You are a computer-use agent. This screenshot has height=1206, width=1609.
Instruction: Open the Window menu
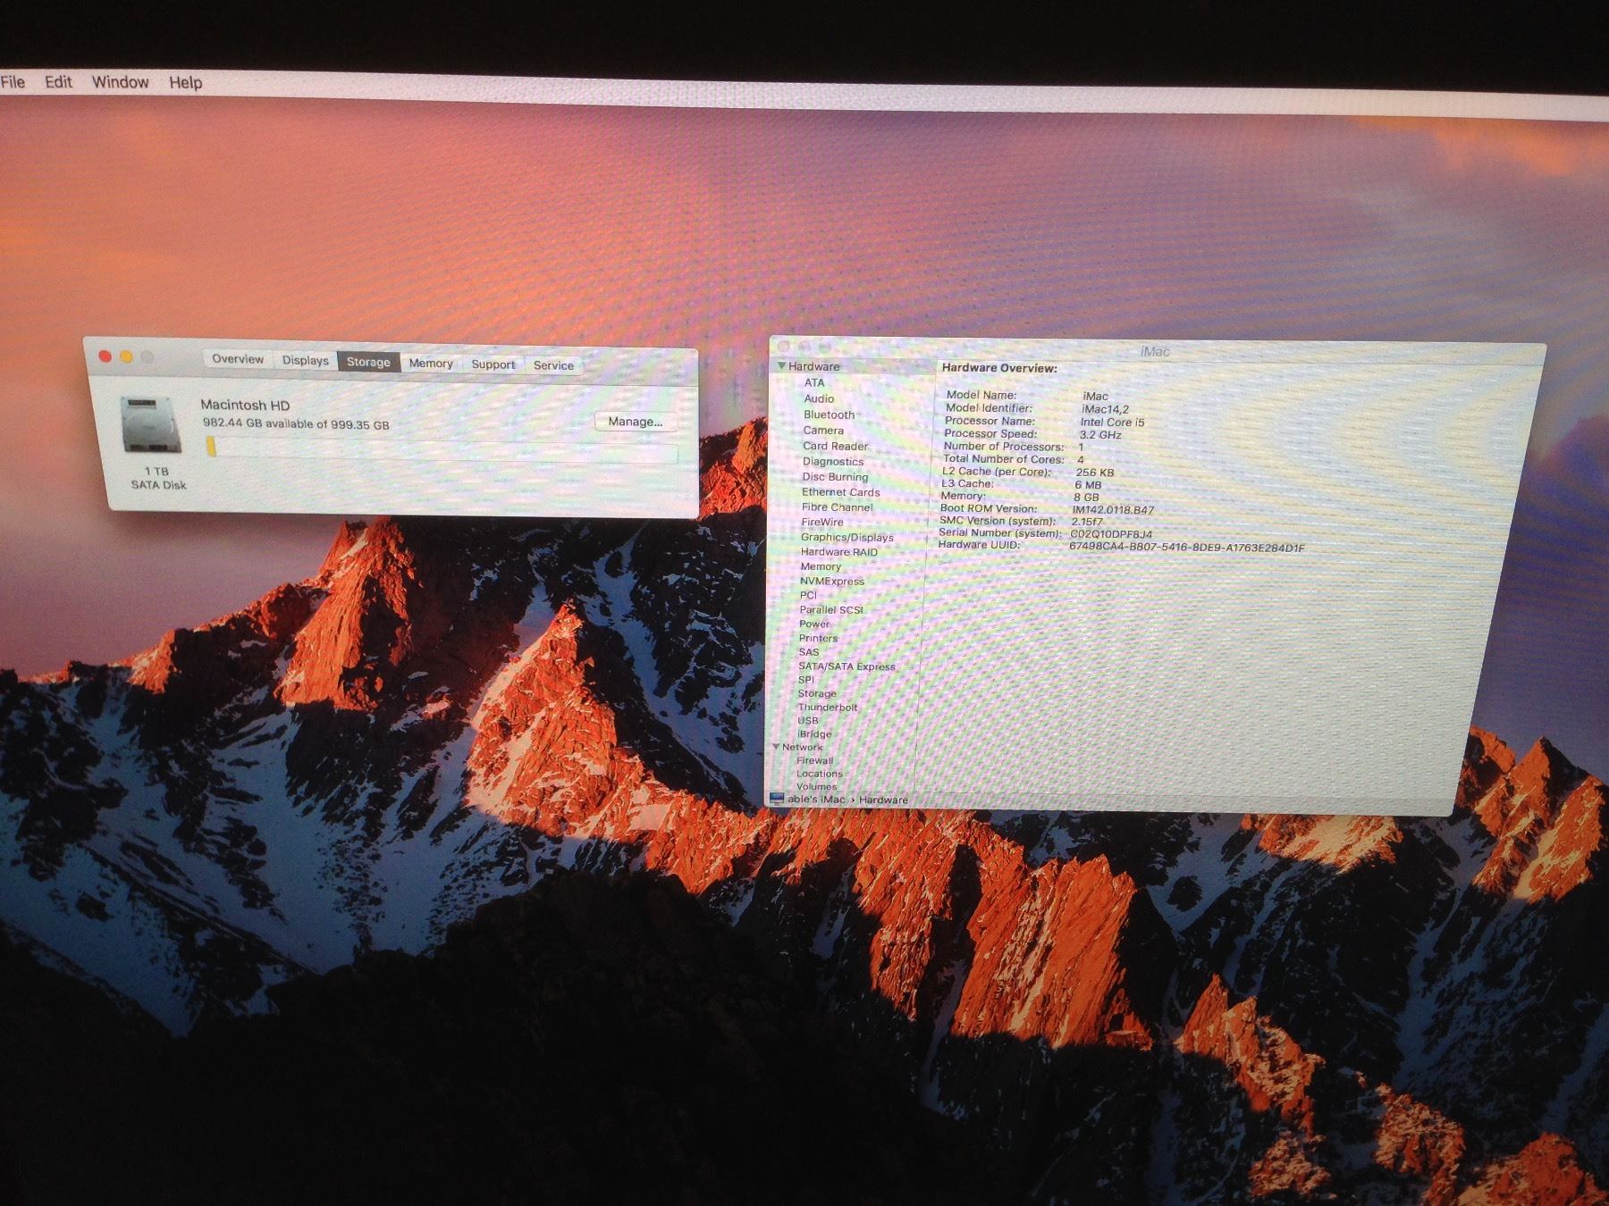pyautogui.click(x=120, y=82)
